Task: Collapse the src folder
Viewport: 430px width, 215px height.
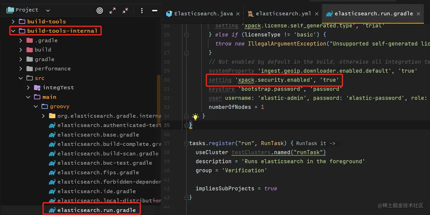Action: (20, 78)
